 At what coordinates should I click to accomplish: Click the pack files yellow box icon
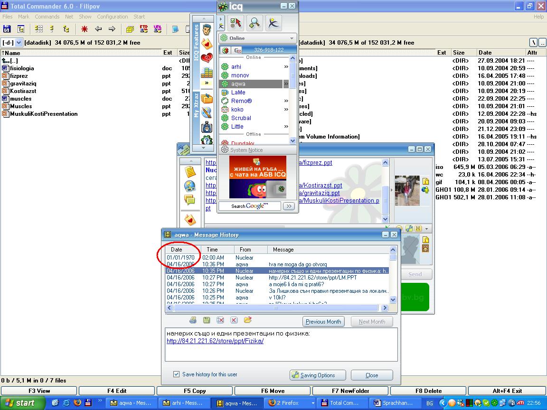click(x=130, y=29)
